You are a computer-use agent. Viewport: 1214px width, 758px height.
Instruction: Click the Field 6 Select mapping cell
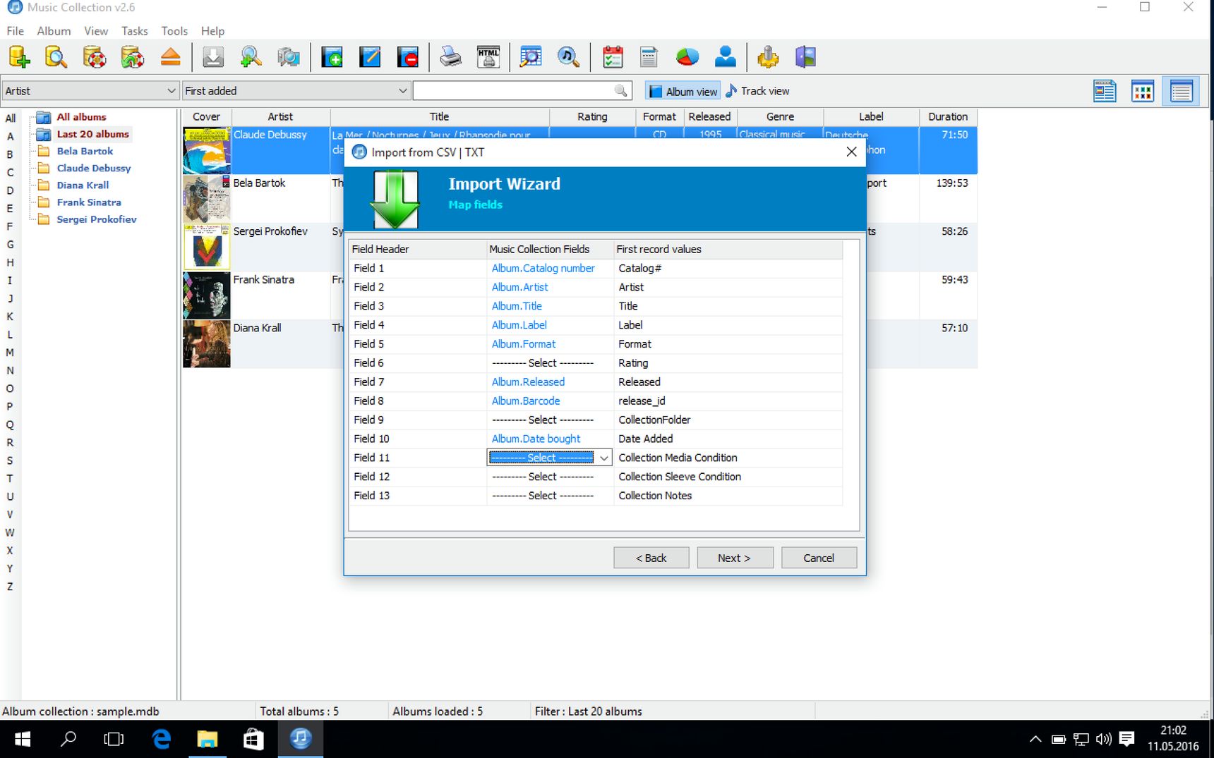pos(550,363)
